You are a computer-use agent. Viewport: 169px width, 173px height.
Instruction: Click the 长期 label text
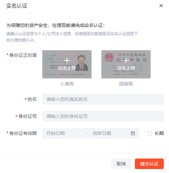pos(159,133)
